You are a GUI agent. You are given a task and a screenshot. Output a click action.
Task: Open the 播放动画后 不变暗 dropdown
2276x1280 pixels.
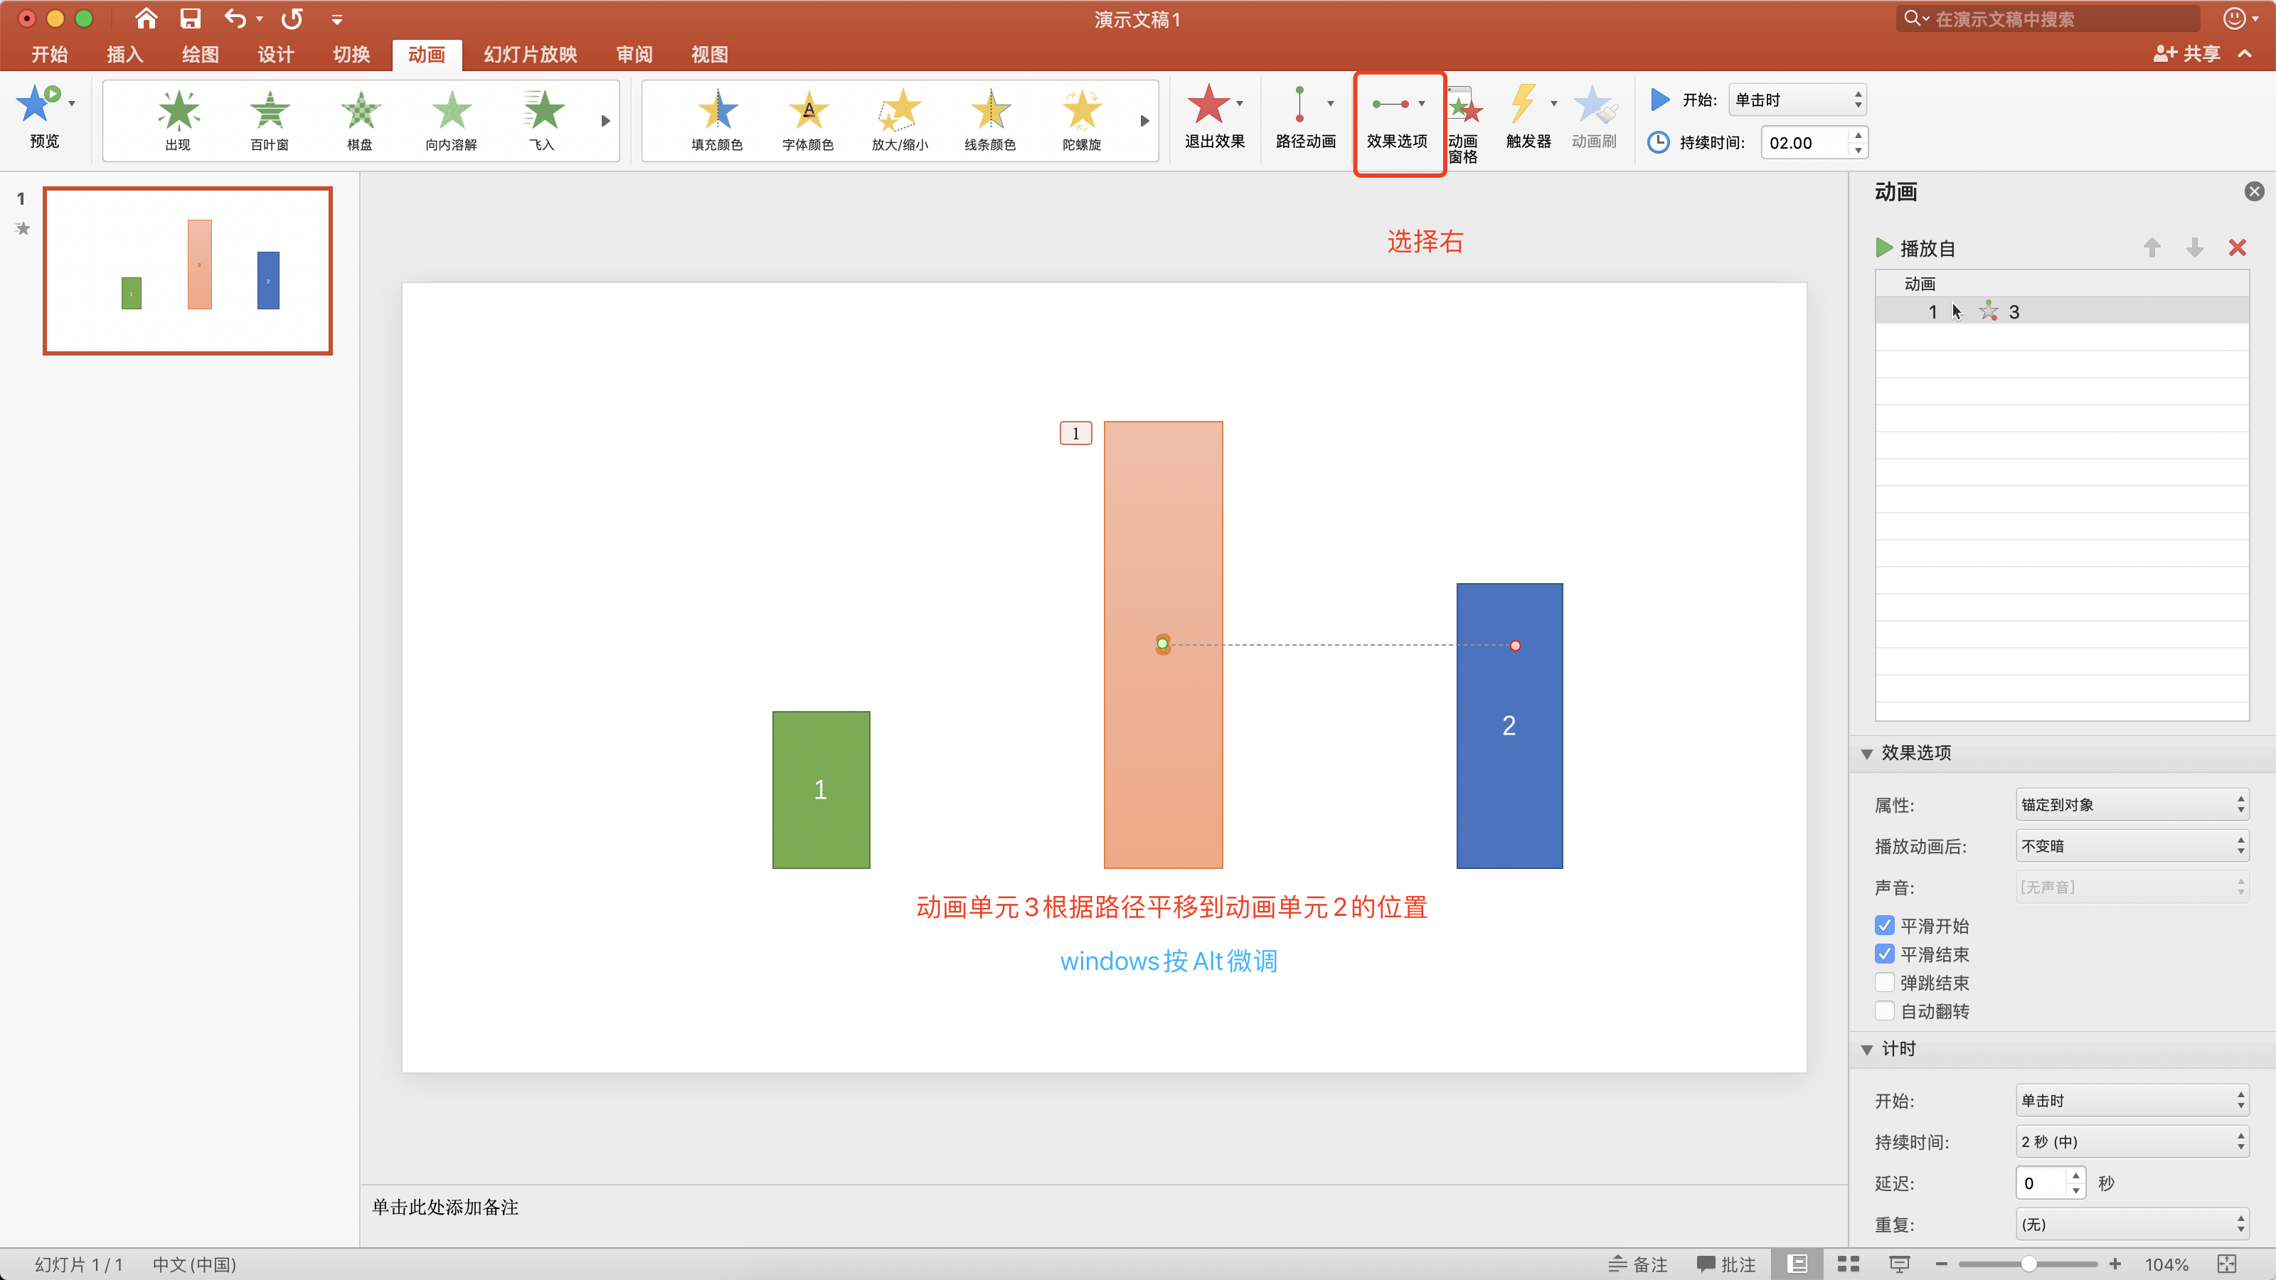pyautogui.click(x=2130, y=846)
